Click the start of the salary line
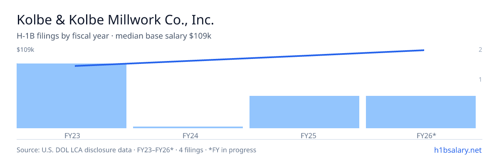 click(75, 66)
